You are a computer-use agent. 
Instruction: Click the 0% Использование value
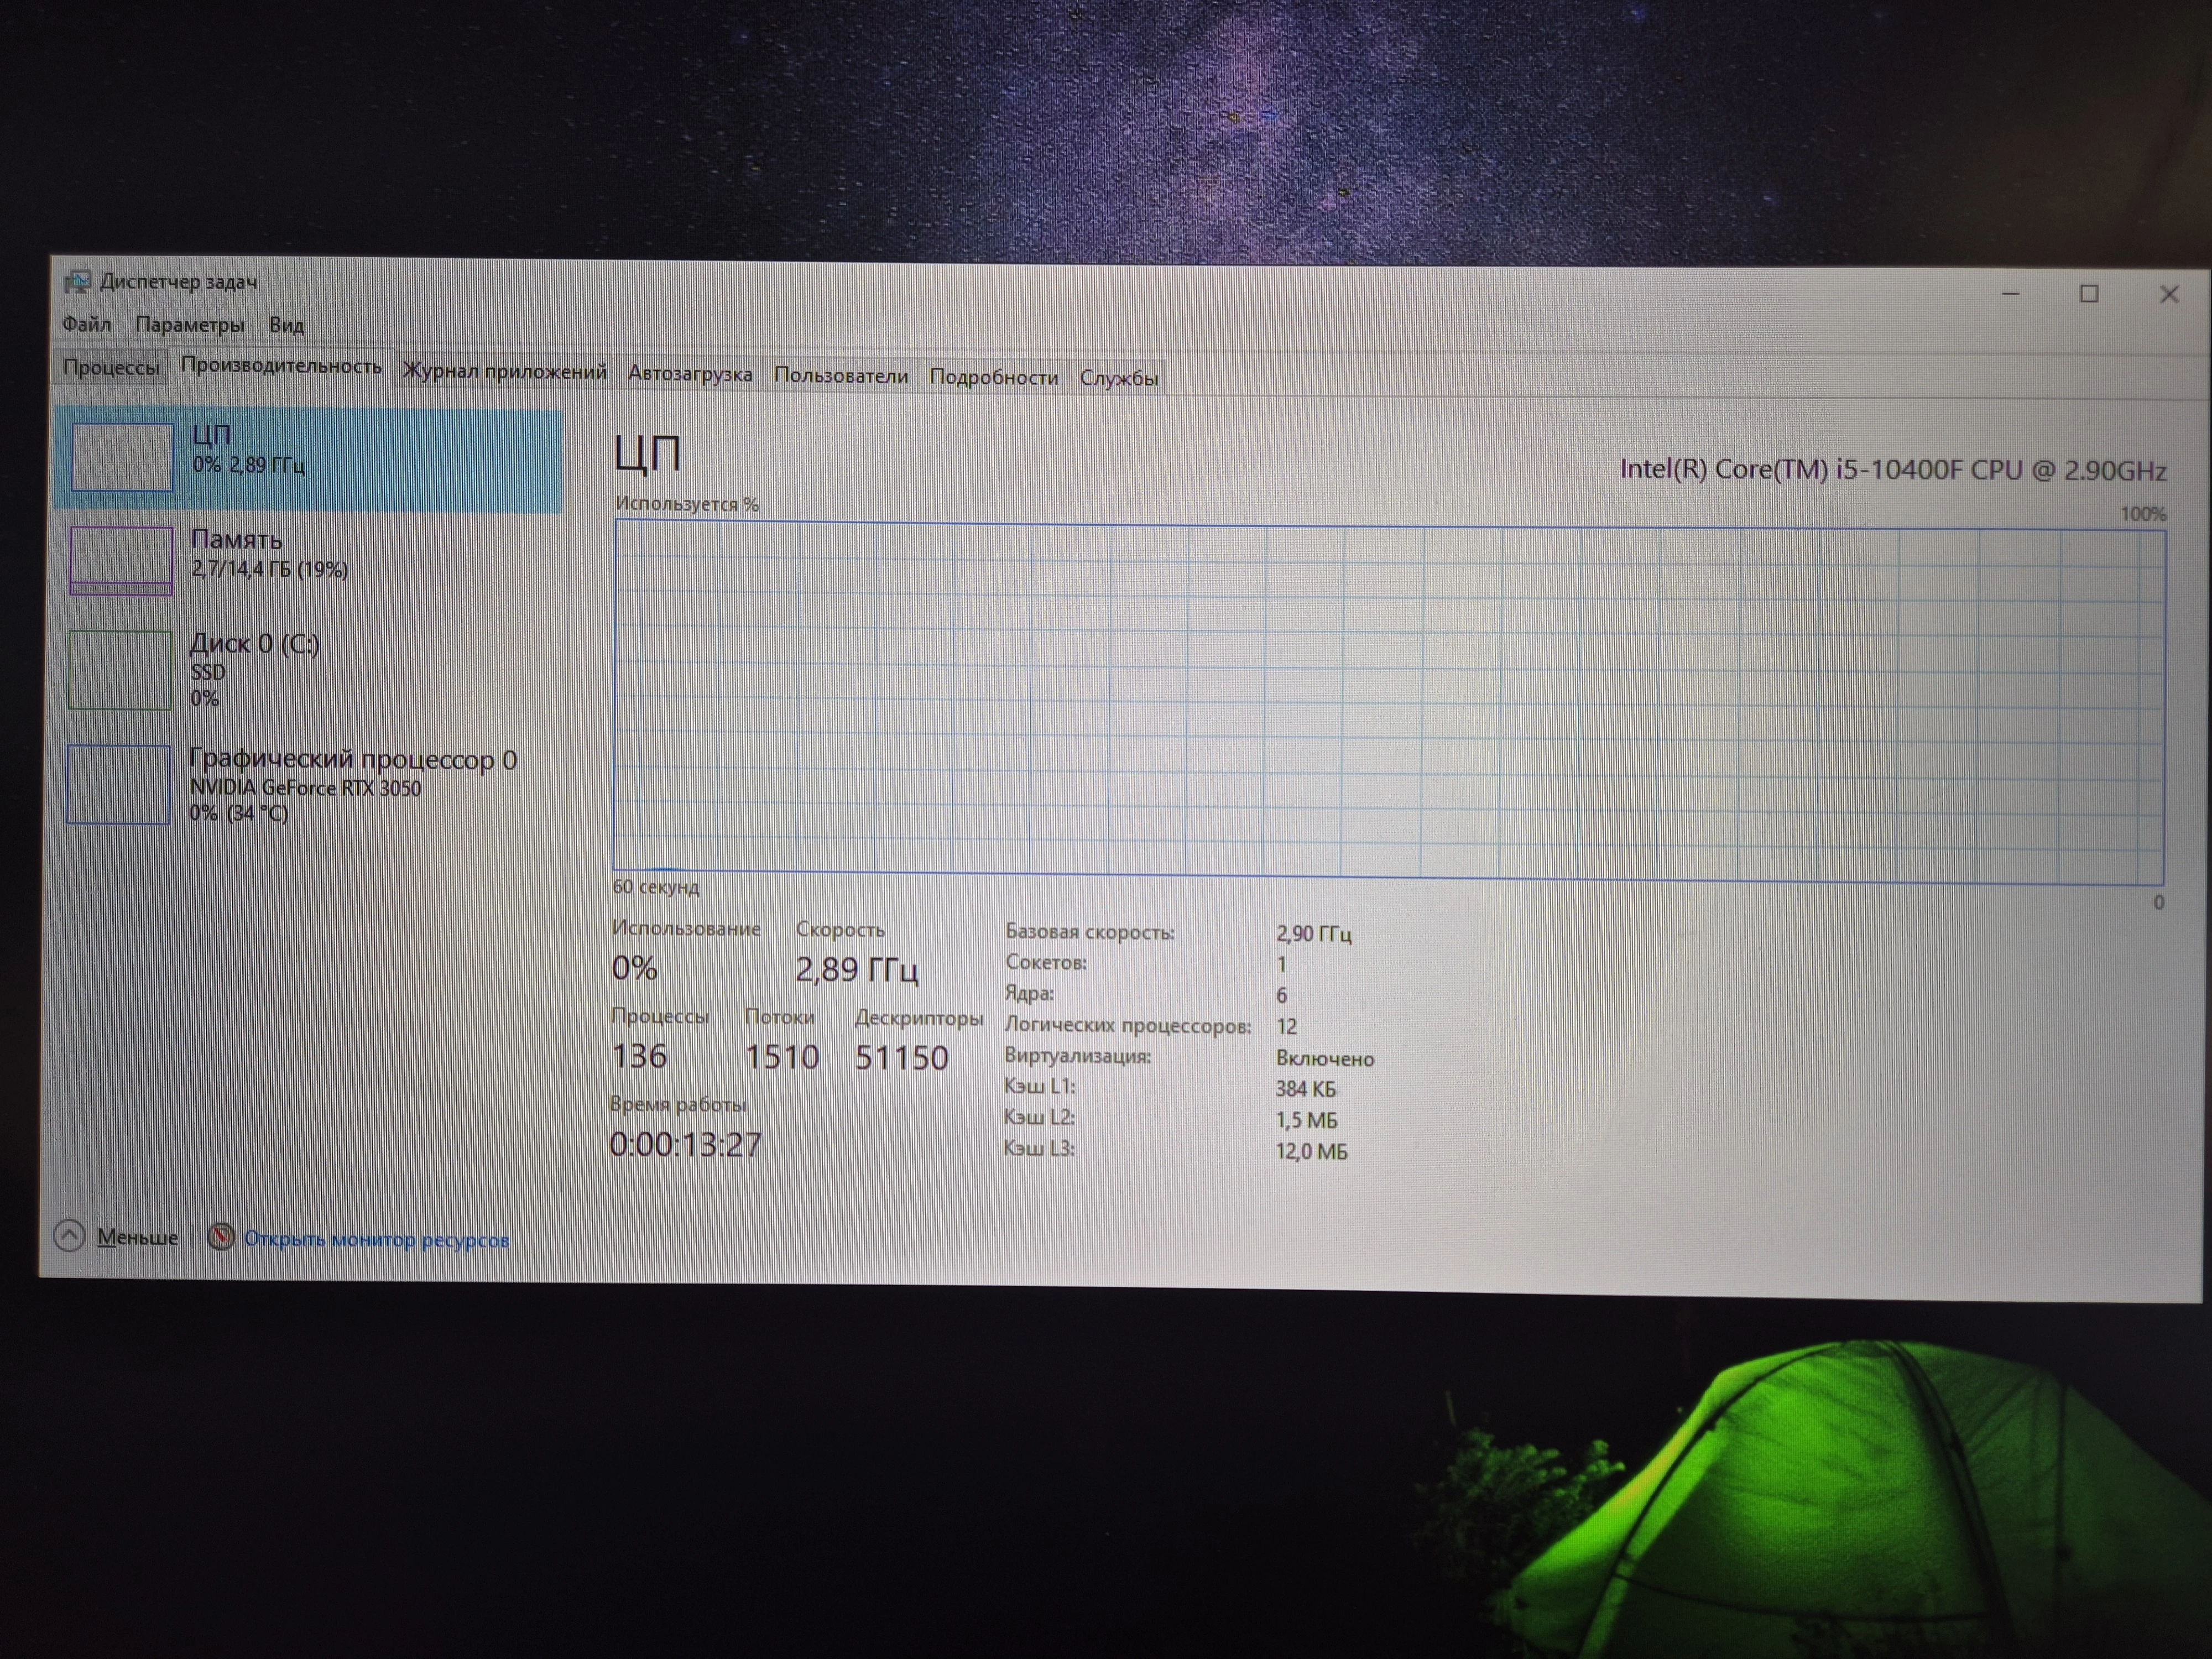(634, 968)
